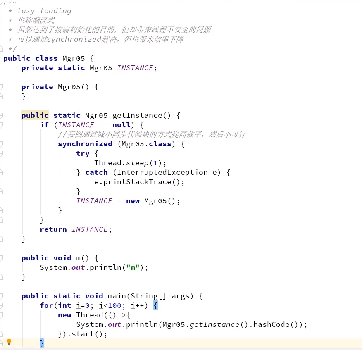Fold the javadoc comment end marker
Viewport: 362px width, 350px height.
[x=2, y=49]
